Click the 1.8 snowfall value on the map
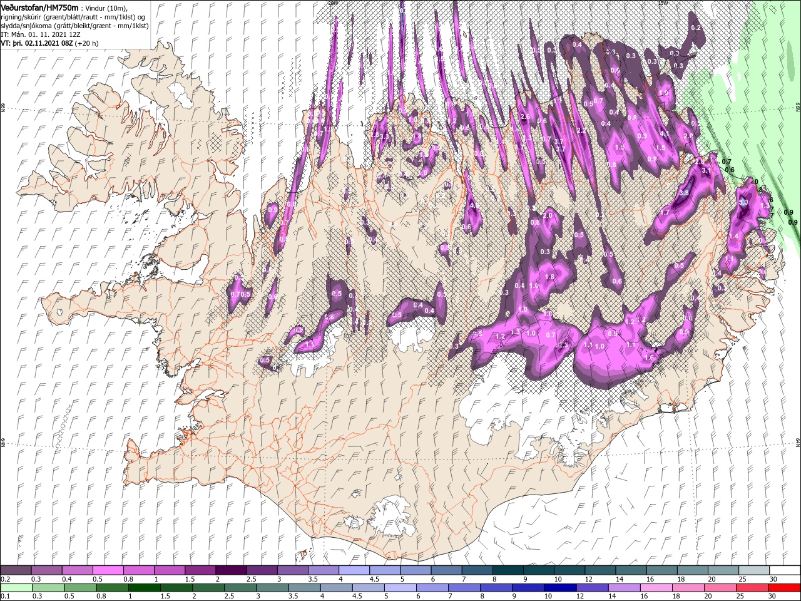 tap(550, 277)
